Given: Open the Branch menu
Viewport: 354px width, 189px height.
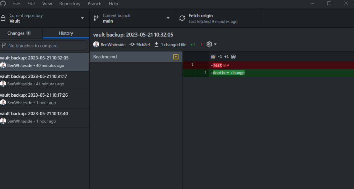Looking at the screenshot, I should pos(94,4).
